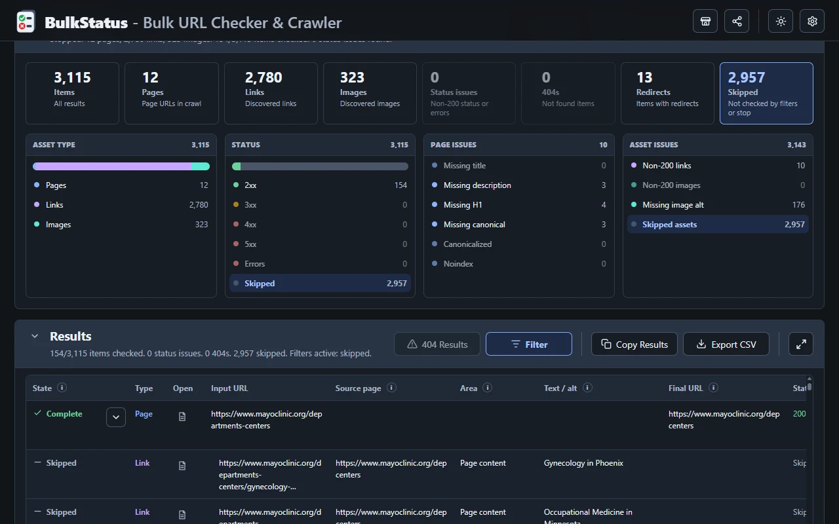
Task: Collapse the Results section chevron
Action: tap(35, 336)
